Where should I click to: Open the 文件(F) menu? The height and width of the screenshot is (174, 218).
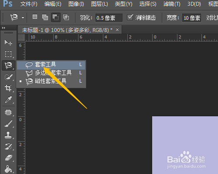pos(29,4)
